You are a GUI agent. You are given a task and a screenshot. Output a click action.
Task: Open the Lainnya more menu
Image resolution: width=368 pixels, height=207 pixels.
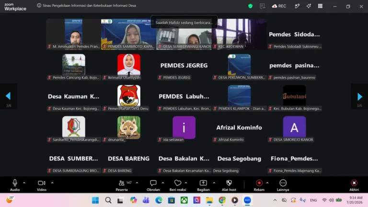pyautogui.click(x=283, y=185)
